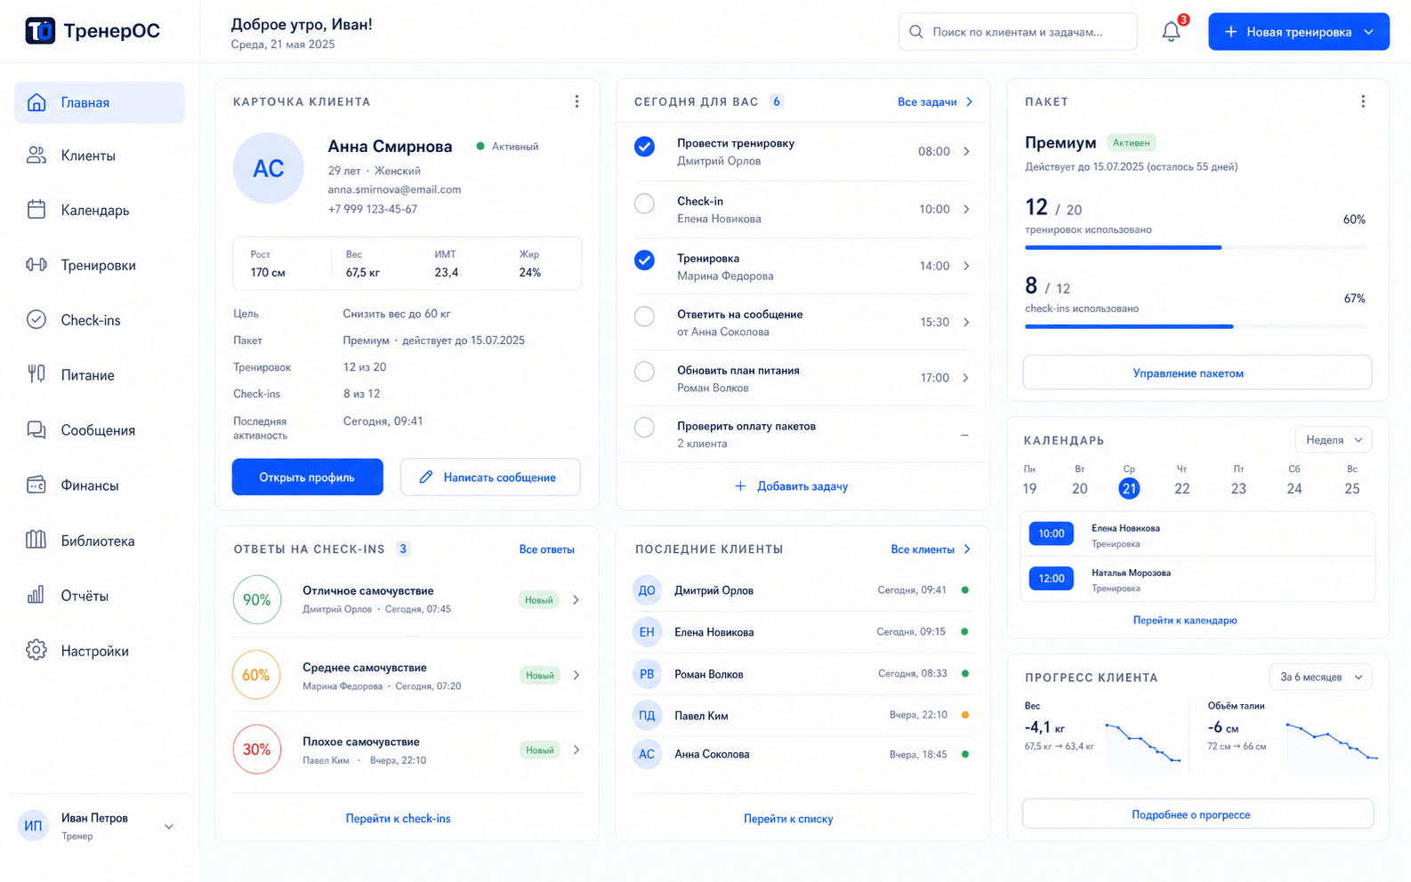Open chevron for Обновить план питания task

click(966, 378)
